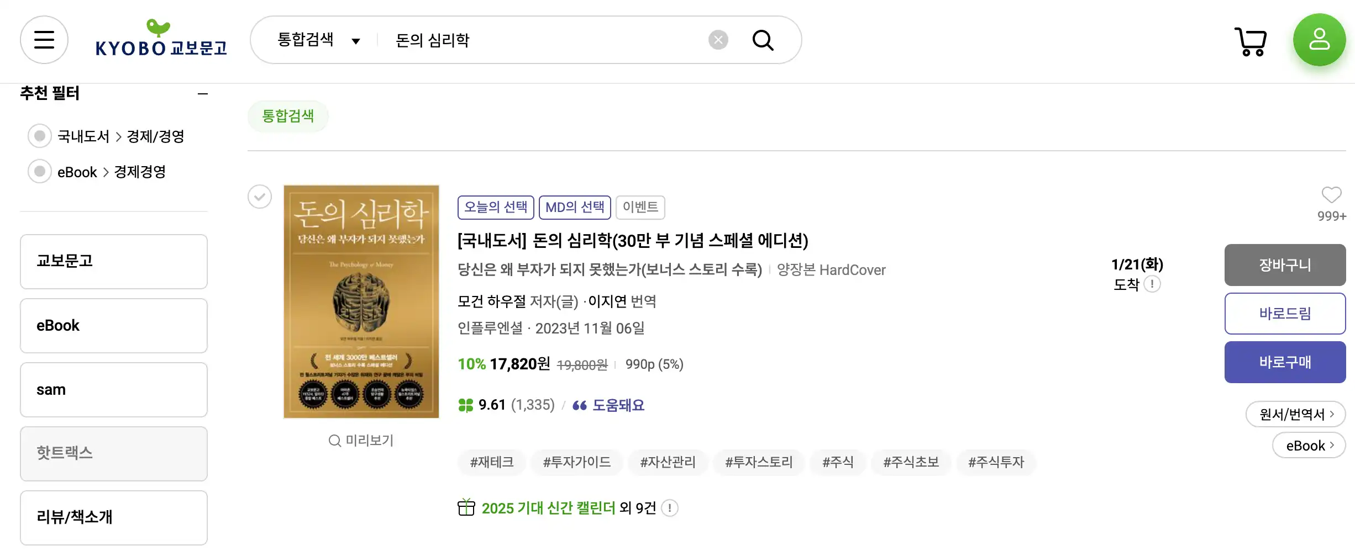Collapse the 추천 필터 section
This screenshot has height=551, width=1355.
[x=202, y=93]
